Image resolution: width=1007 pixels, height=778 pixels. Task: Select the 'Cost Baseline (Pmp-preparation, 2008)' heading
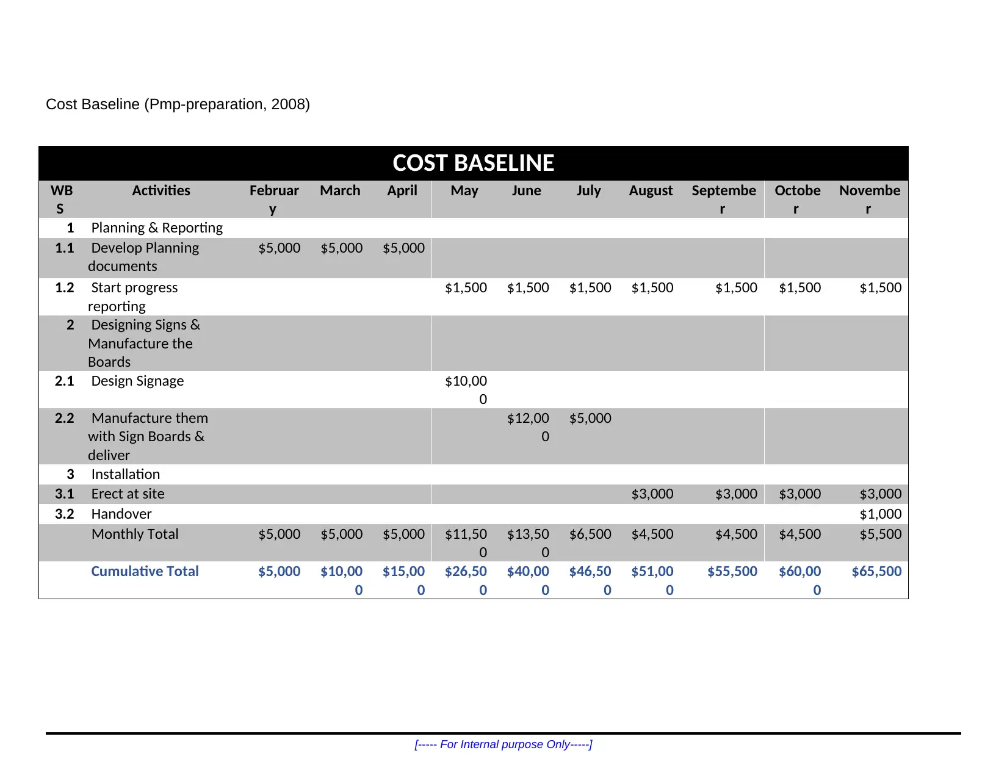tap(178, 104)
